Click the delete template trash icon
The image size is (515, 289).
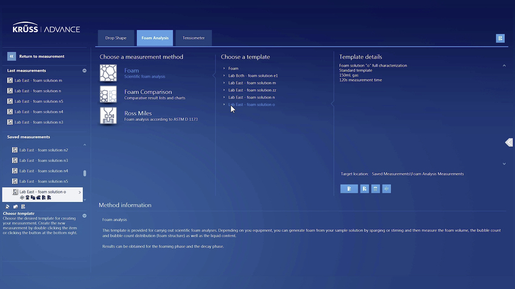click(x=376, y=188)
